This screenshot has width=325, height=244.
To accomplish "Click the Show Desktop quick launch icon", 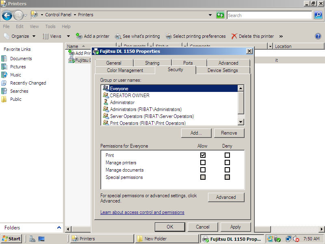I will (x=41, y=239).
